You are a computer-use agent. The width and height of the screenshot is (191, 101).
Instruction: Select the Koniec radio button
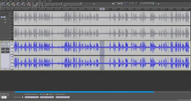[40, 94]
